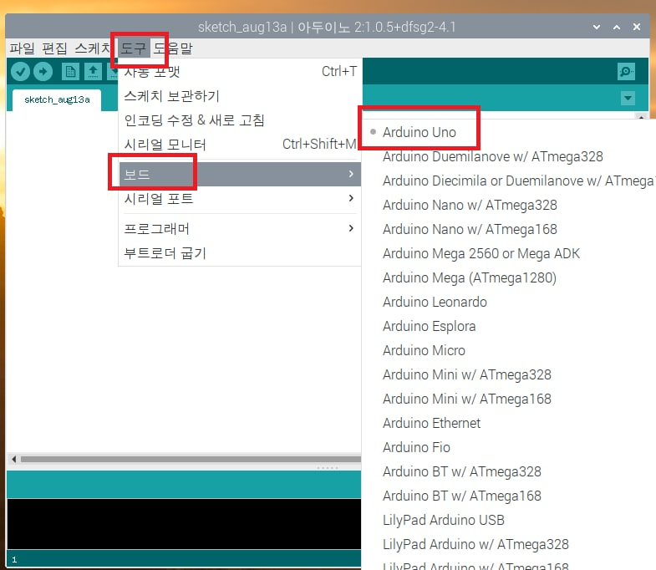Click the Open sketch up-arrow icon

tap(93, 72)
